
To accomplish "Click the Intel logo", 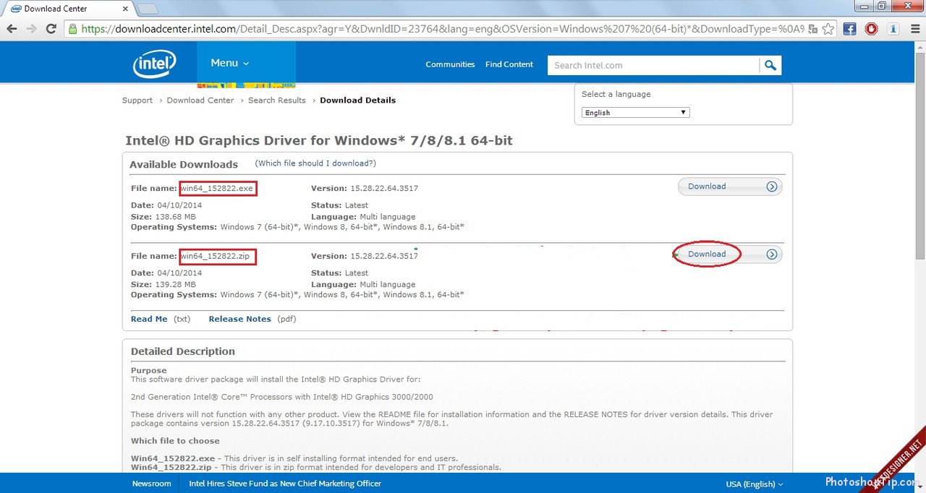I will pos(154,64).
